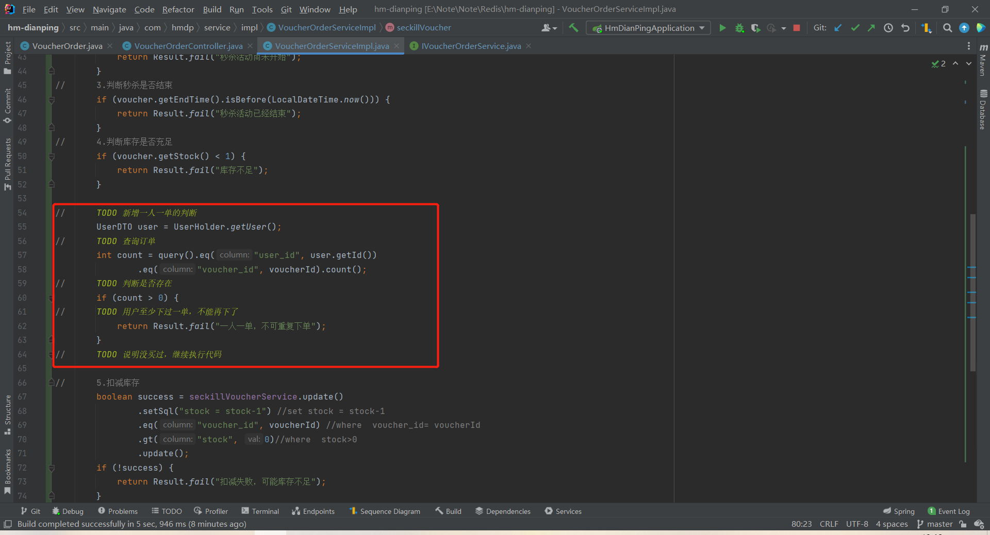Show Git history clock icon
This screenshot has height=535, width=990.
pyautogui.click(x=888, y=28)
